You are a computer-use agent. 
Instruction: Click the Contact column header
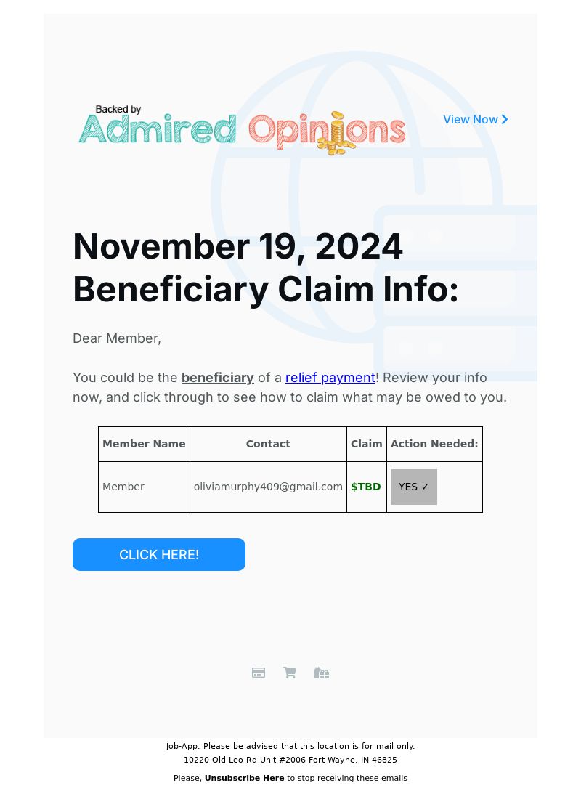[x=268, y=444]
